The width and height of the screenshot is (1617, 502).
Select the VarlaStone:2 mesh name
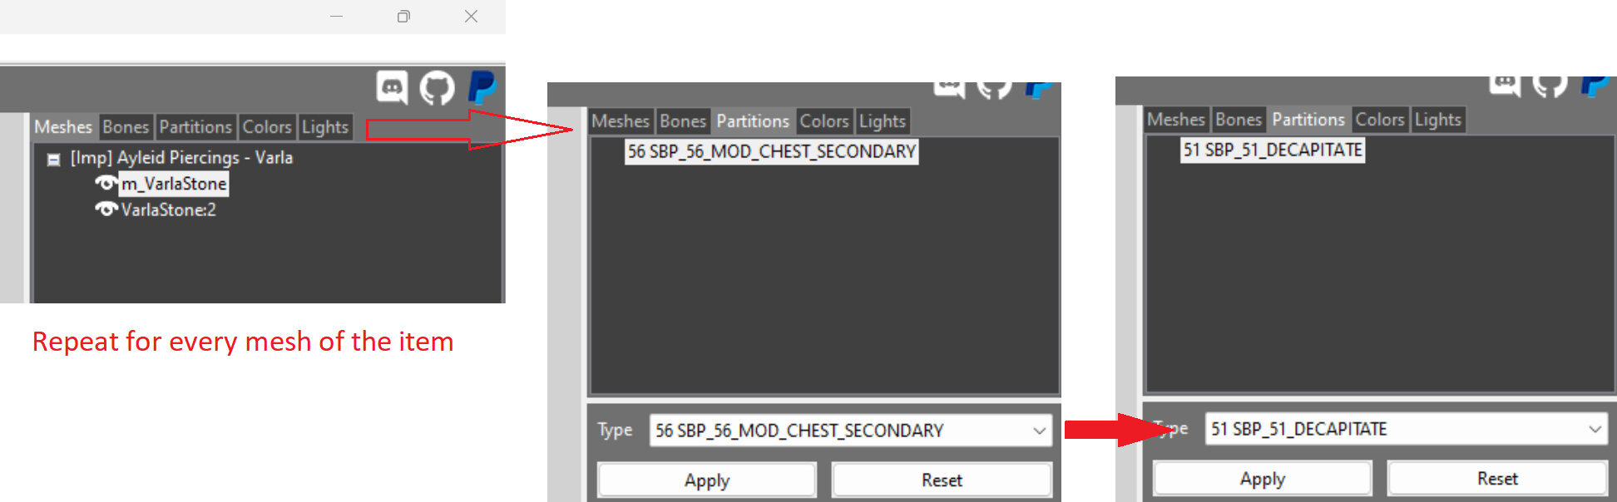click(x=169, y=210)
